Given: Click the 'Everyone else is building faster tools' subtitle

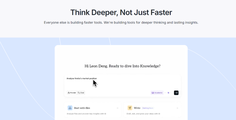Looking at the screenshot, I should [x=121, y=23].
